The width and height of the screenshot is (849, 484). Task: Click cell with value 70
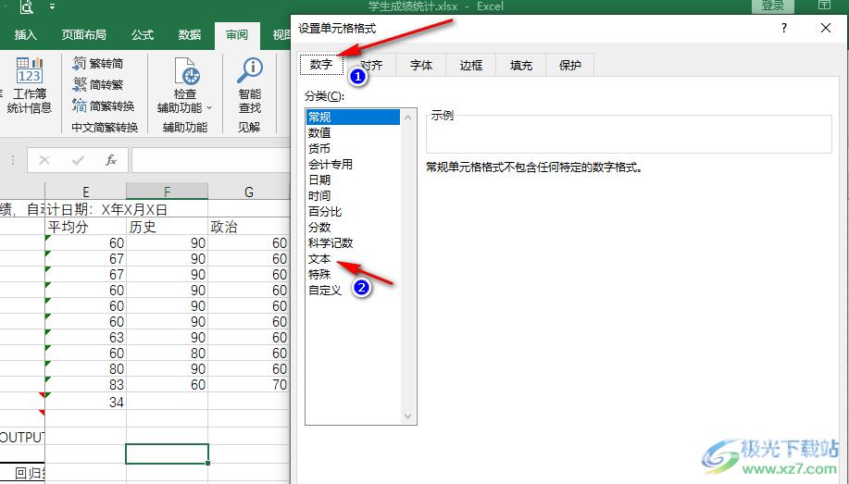click(248, 385)
